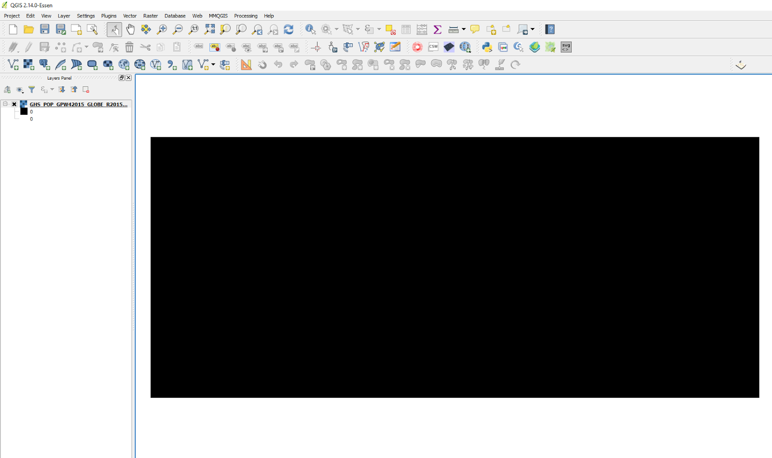Click the Zoom Out magnifier tool
Screen dimensions: 772x458
(x=178, y=29)
